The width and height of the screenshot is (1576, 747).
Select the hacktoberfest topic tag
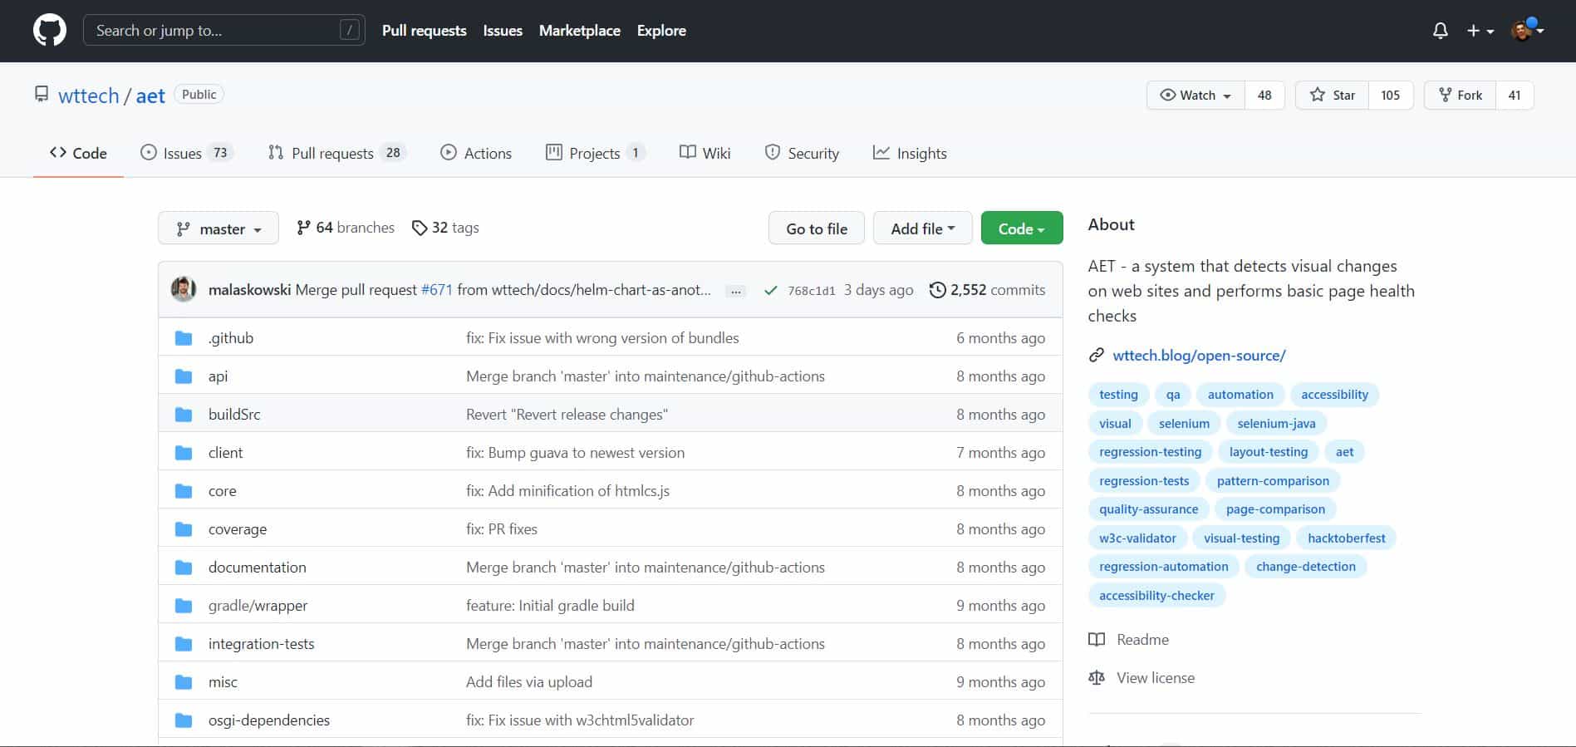(1346, 538)
